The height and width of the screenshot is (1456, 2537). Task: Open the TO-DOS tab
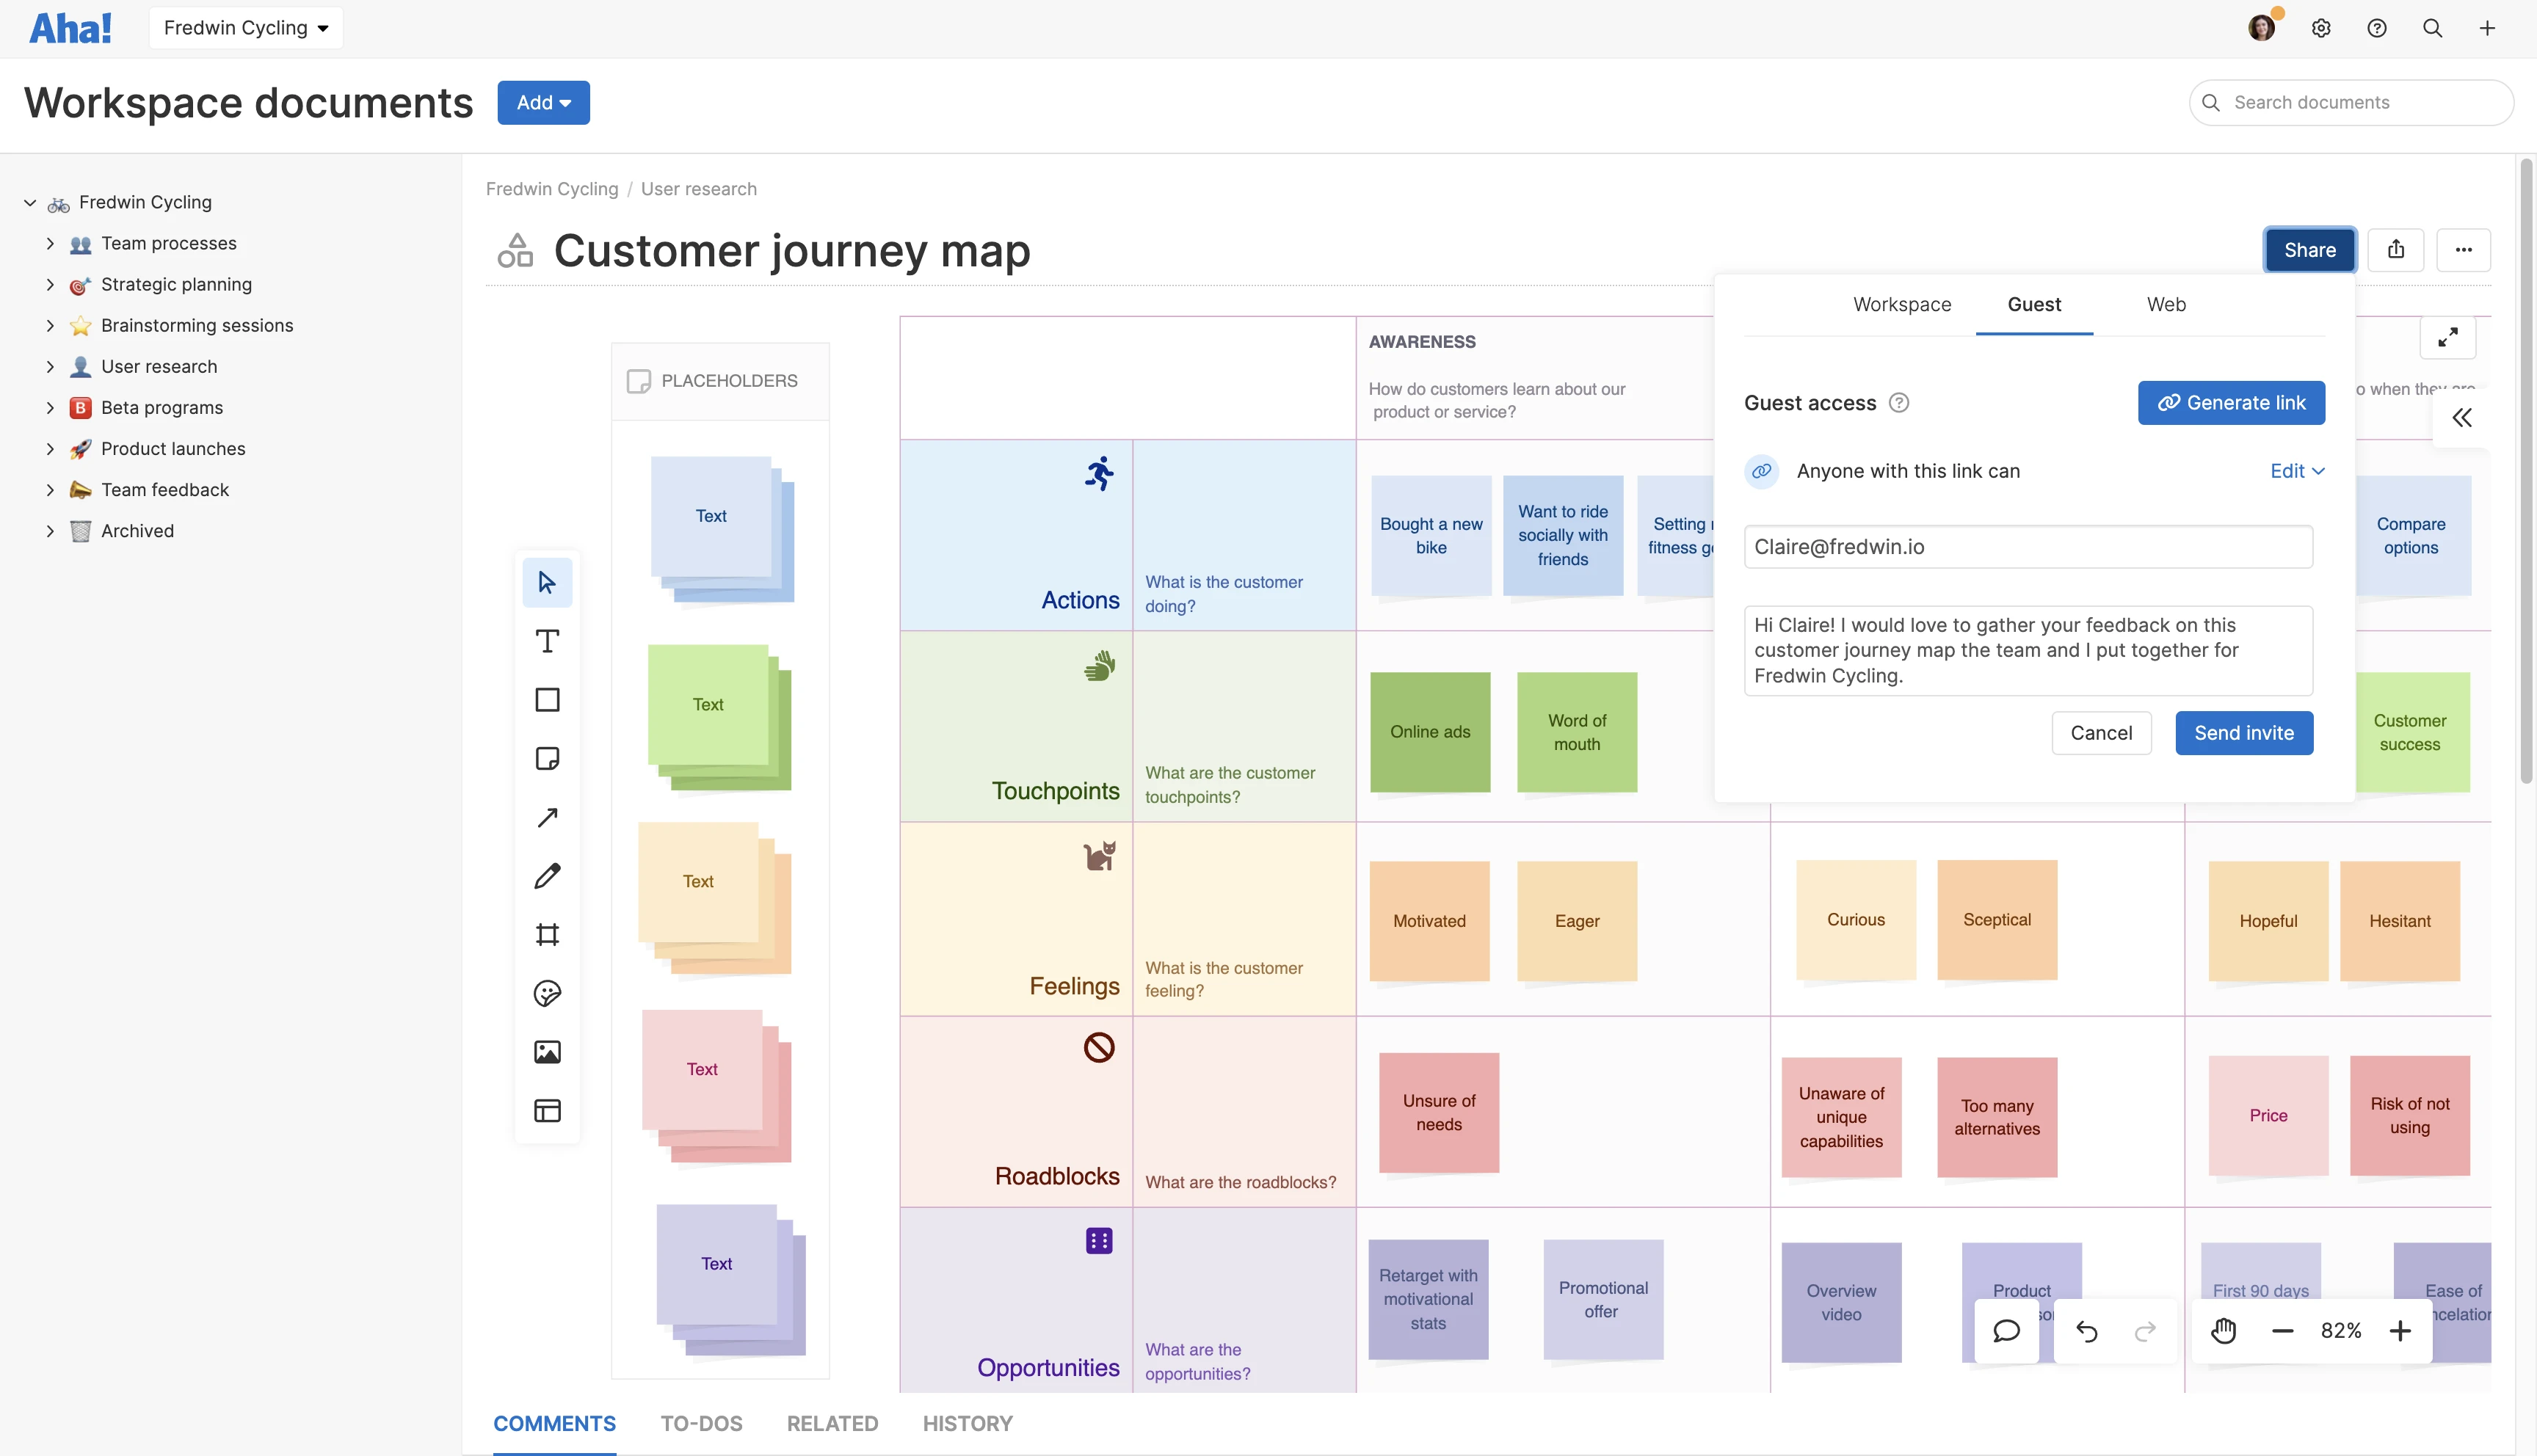click(x=701, y=1423)
